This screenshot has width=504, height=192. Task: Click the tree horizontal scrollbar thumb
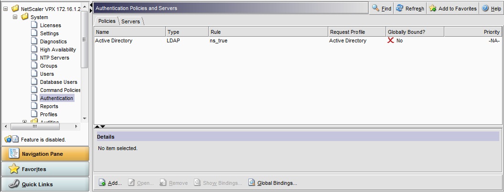pos(35,126)
